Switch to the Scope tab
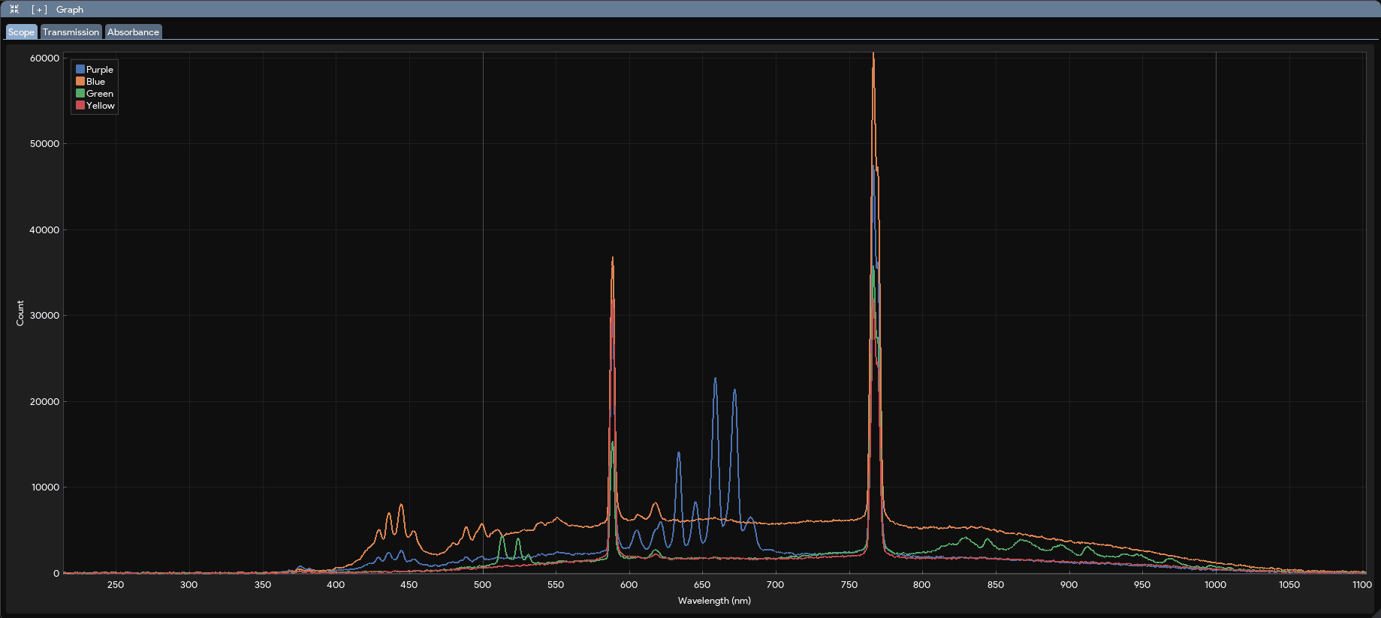Viewport: 1381px width, 618px height. [x=21, y=31]
